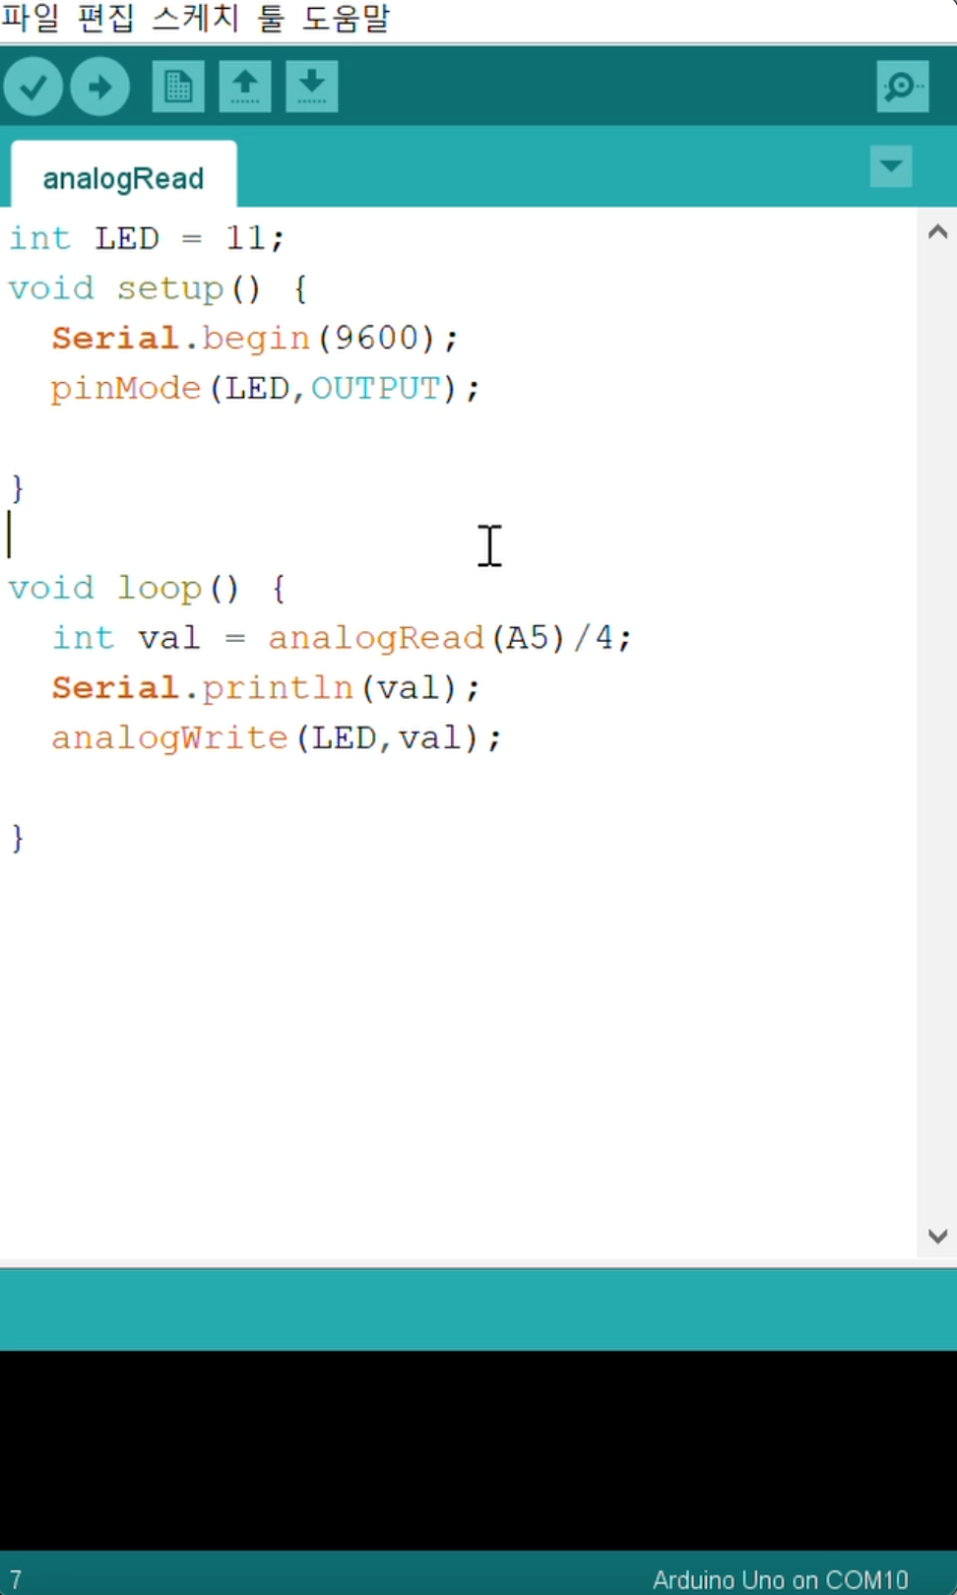Open a sketch with the up-arrow icon
The image size is (957, 1595).
[x=245, y=87]
